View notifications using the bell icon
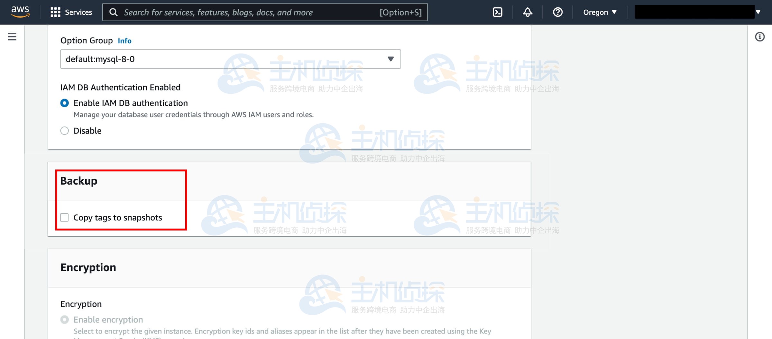The image size is (772, 339). pyautogui.click(x=527, y=12)
